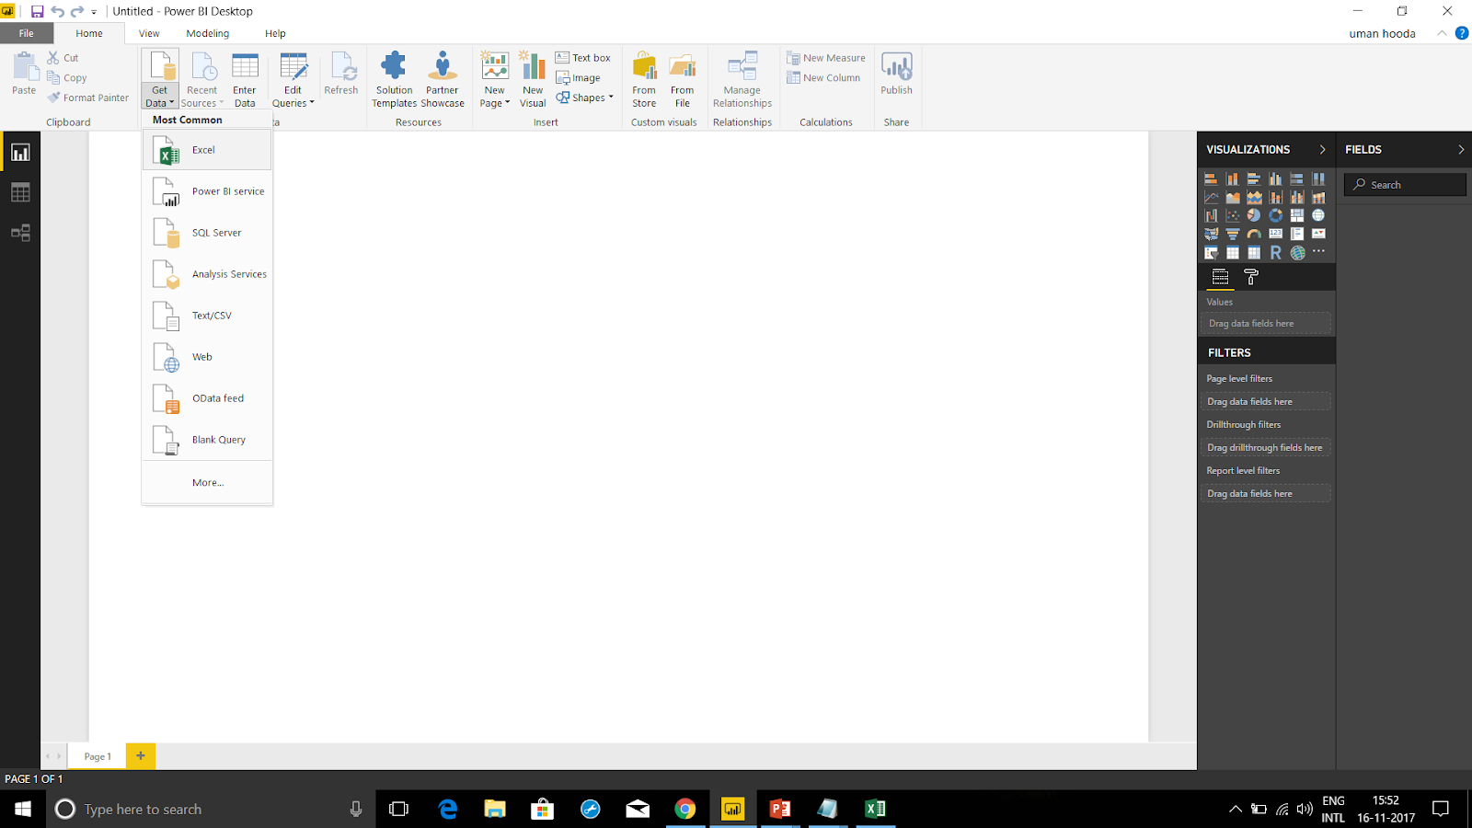The height and width of the screenshot is (828, 1472).
Task: Click the Fields Search box
Action: [x=1405, y=185]
